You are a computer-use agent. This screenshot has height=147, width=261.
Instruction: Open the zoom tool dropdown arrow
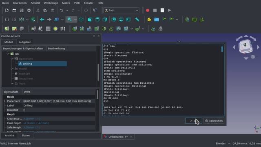point(75,20)
